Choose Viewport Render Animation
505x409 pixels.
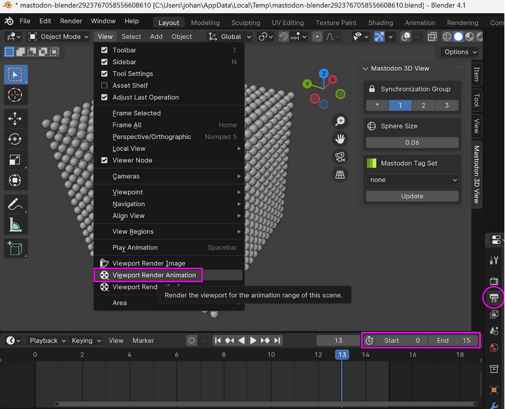click(169, 276)
